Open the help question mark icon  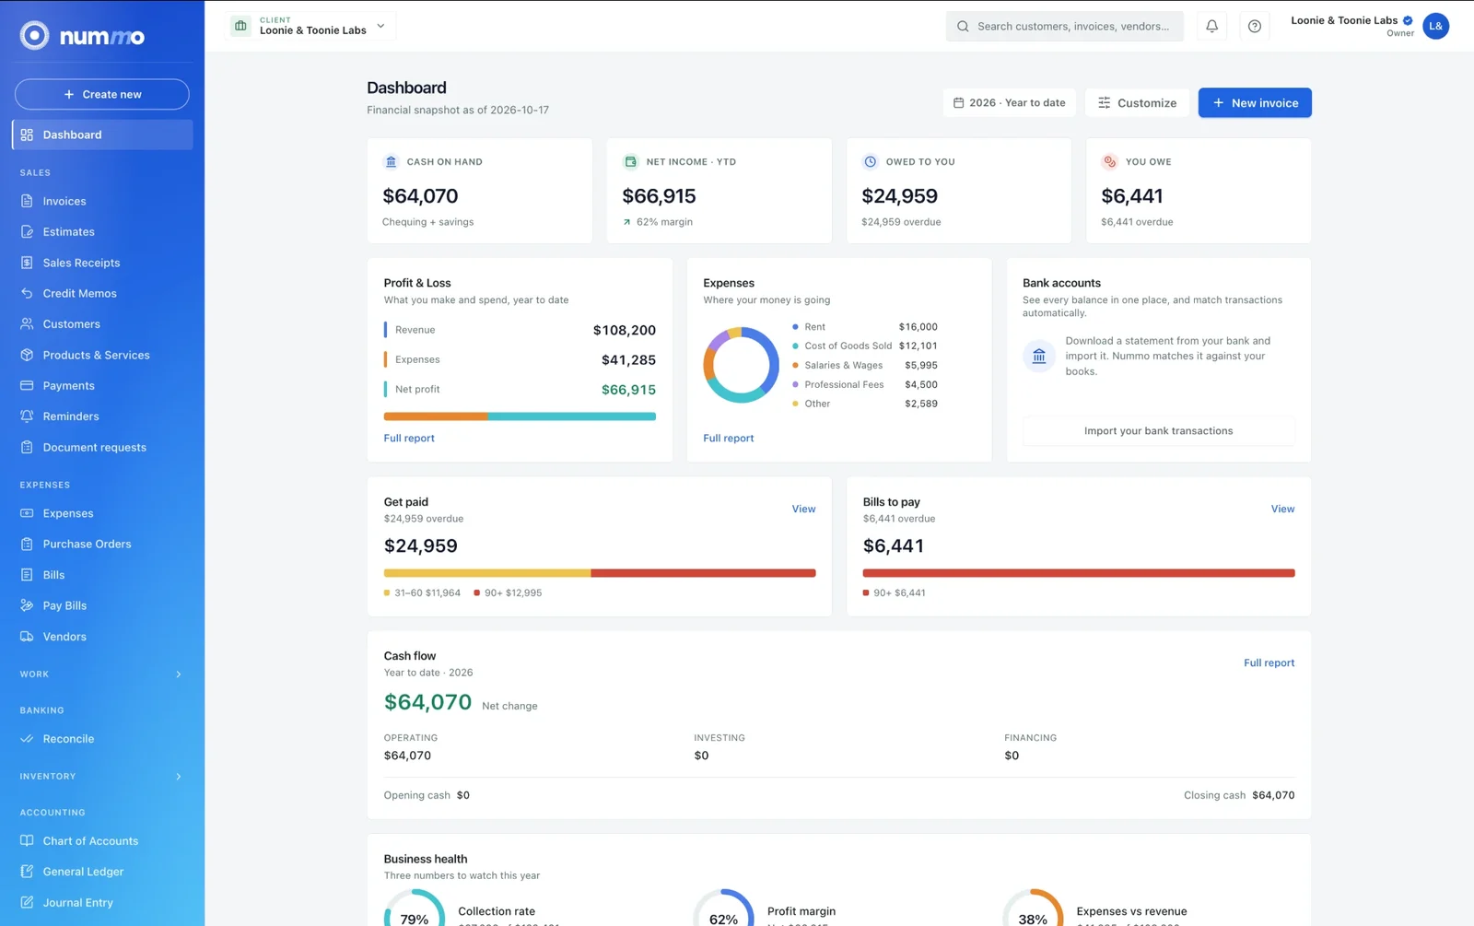(x=1254, y=26)
